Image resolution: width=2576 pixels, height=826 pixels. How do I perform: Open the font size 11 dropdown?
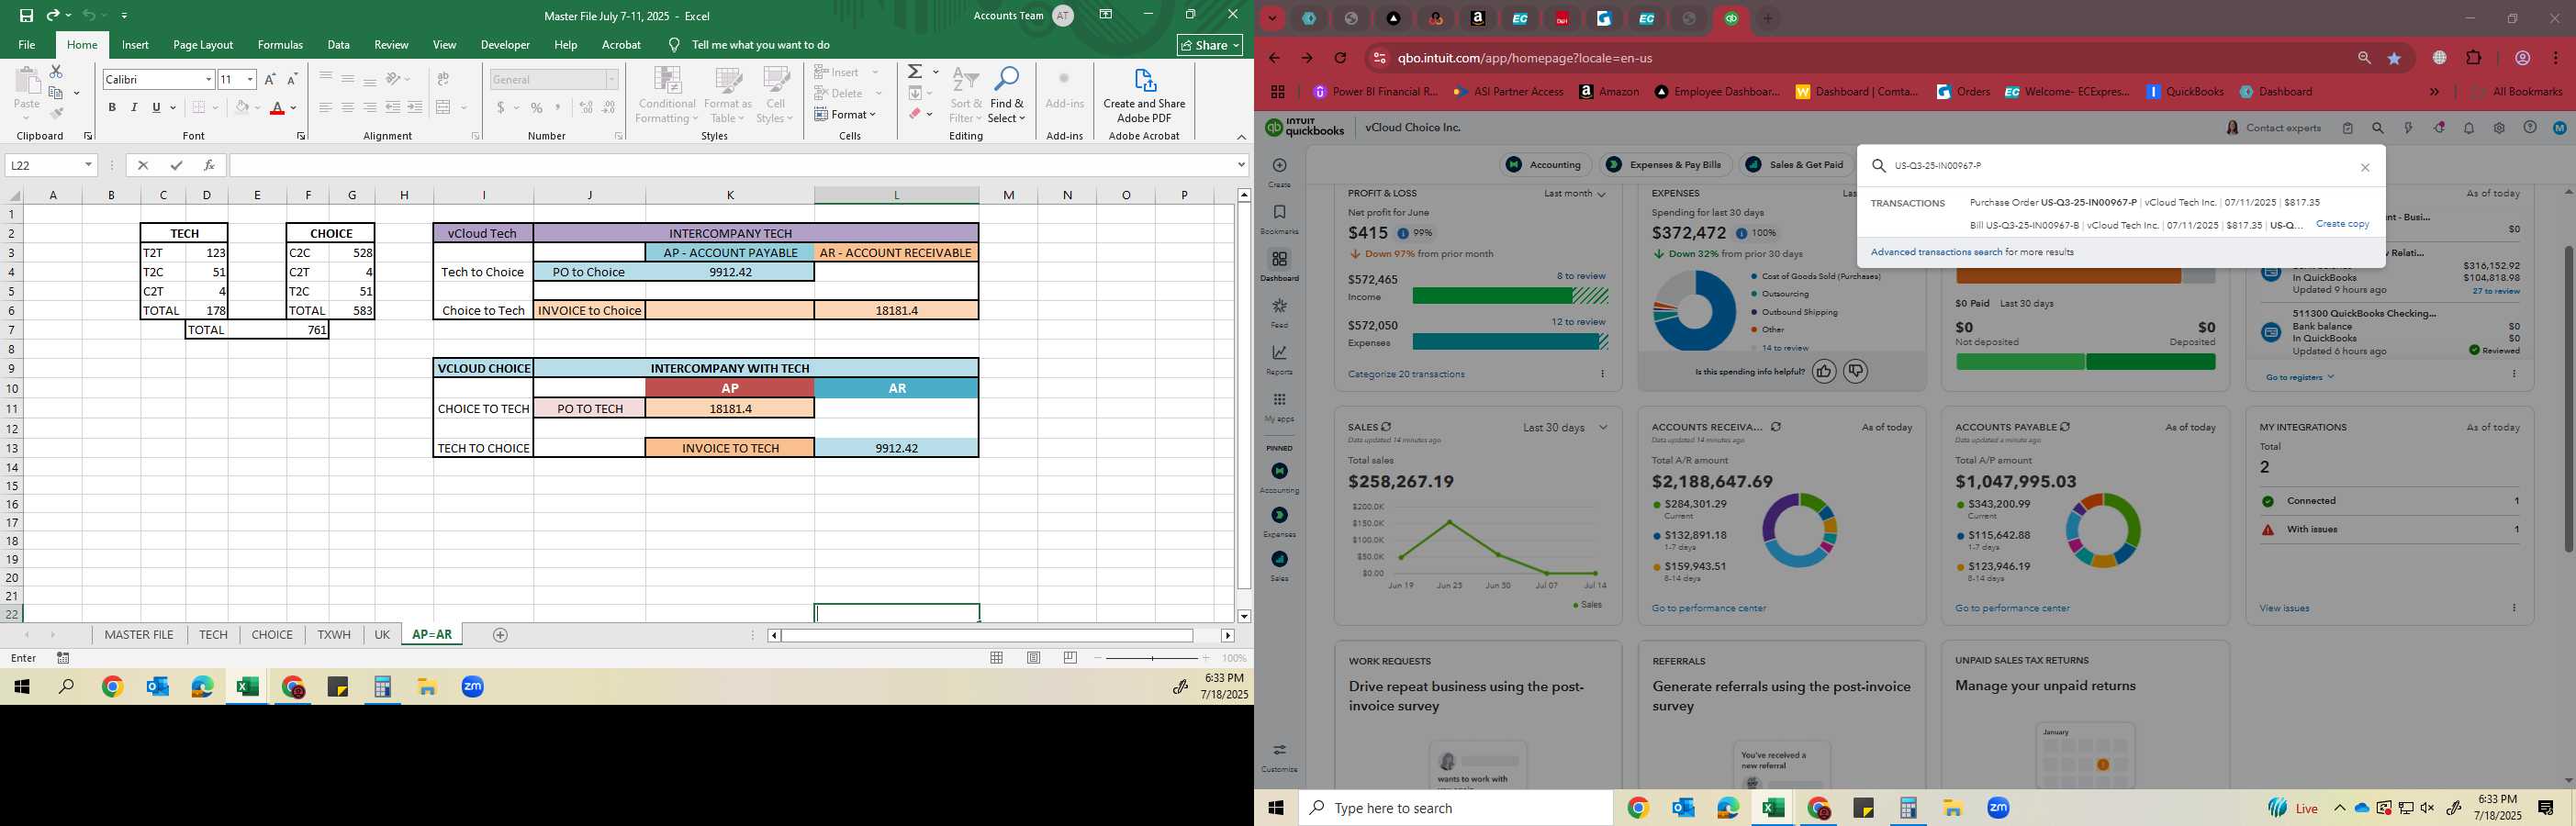pyautogui.click(x=250, y=79)
